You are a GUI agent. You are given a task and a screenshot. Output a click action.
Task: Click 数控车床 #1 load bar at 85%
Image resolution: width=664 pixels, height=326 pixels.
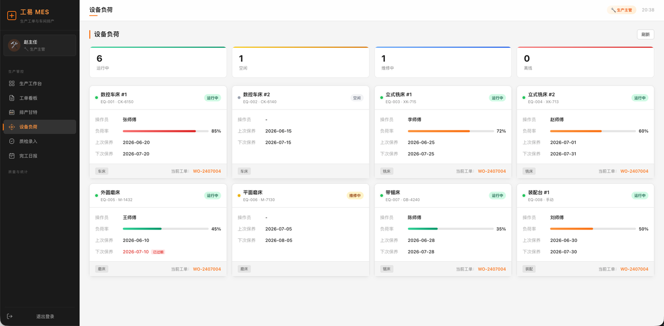coord(165,131)
